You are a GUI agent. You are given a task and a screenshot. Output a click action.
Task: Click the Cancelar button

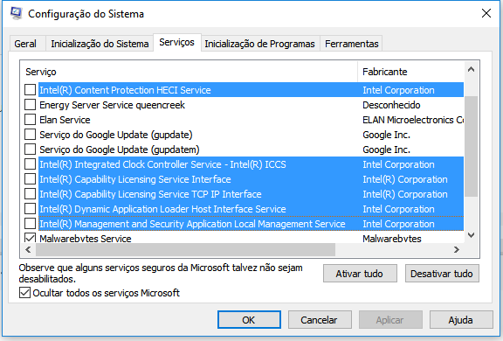pyautogui.click(x=320, y=320)
